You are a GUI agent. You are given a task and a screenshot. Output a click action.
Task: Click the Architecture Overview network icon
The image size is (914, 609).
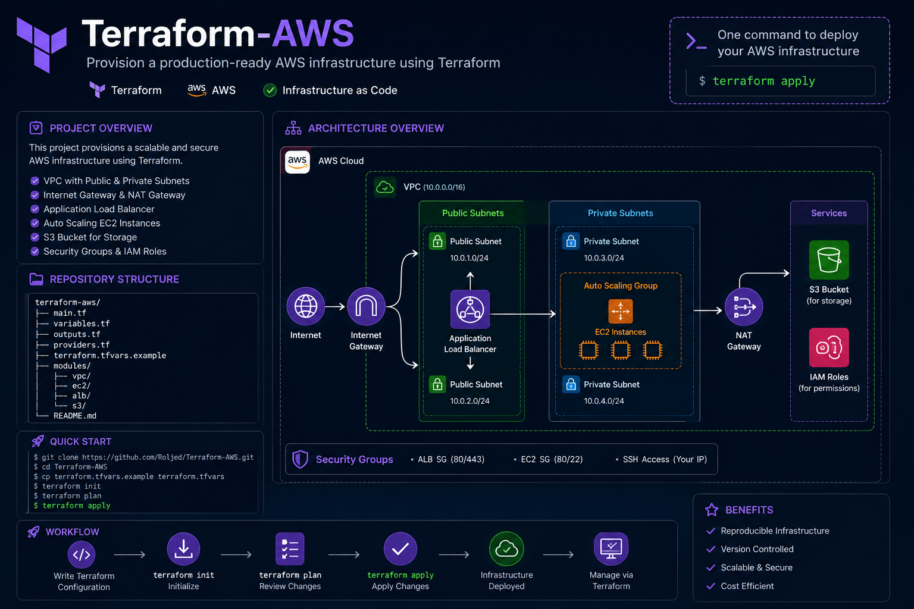293,128
